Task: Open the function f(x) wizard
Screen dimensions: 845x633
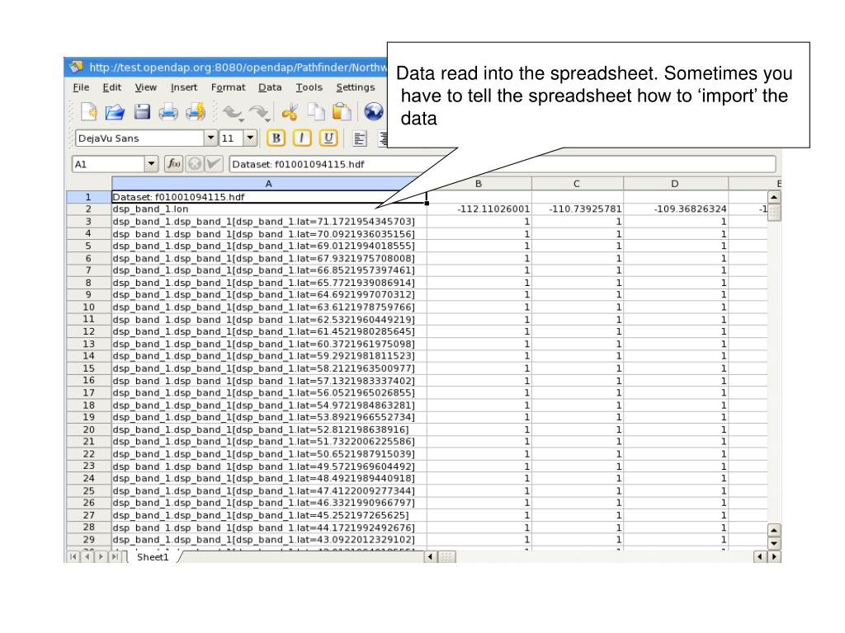Action: [x=173, y=164]
